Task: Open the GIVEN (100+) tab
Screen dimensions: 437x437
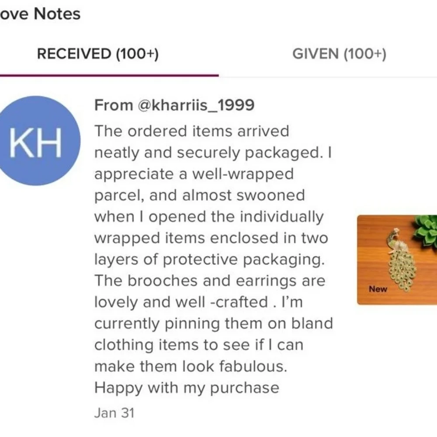Action: point(339,54)
